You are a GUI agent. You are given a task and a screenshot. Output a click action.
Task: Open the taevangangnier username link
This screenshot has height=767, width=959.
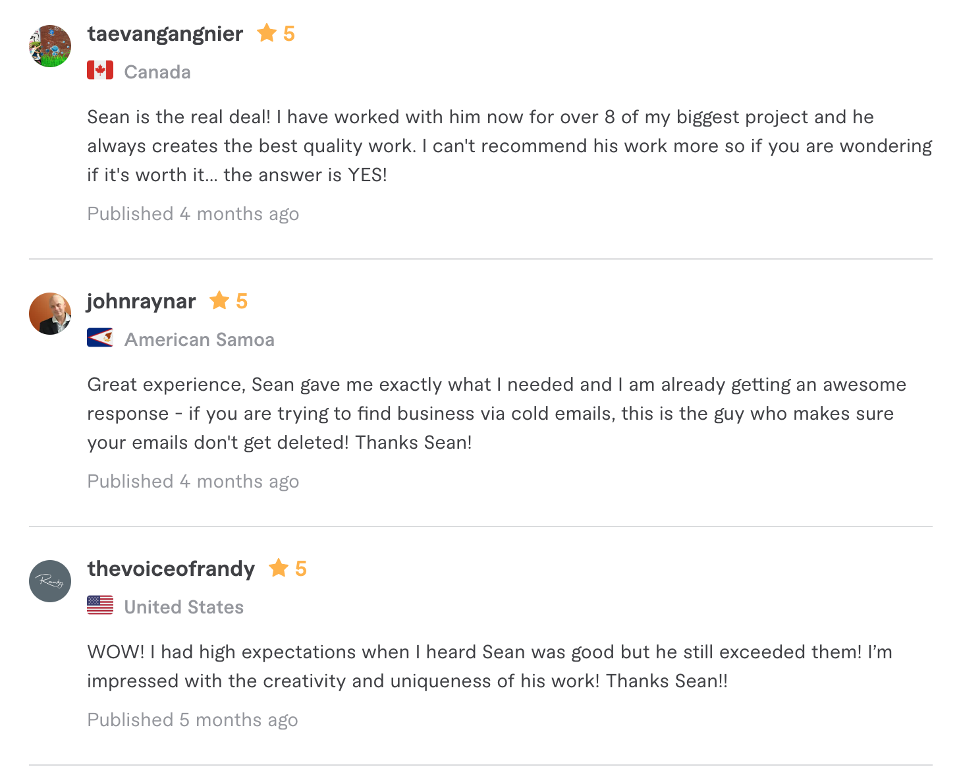165,34
